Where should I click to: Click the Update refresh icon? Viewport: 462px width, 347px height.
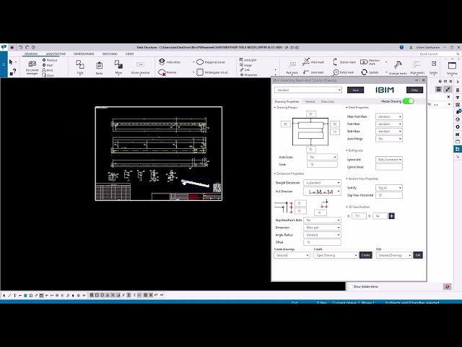click(364, 72)
